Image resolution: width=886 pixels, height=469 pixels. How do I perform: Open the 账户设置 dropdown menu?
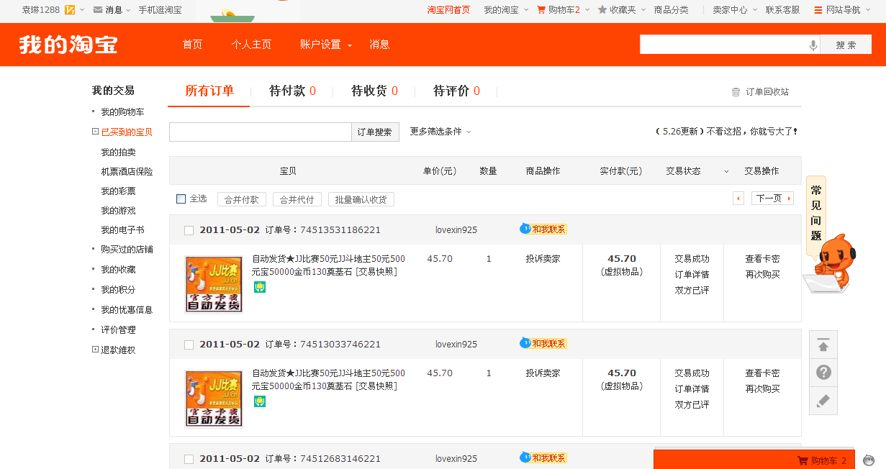[326, 45]
